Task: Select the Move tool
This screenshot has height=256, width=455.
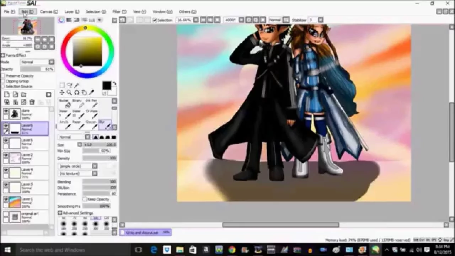Action: click(x=62, y=92)
